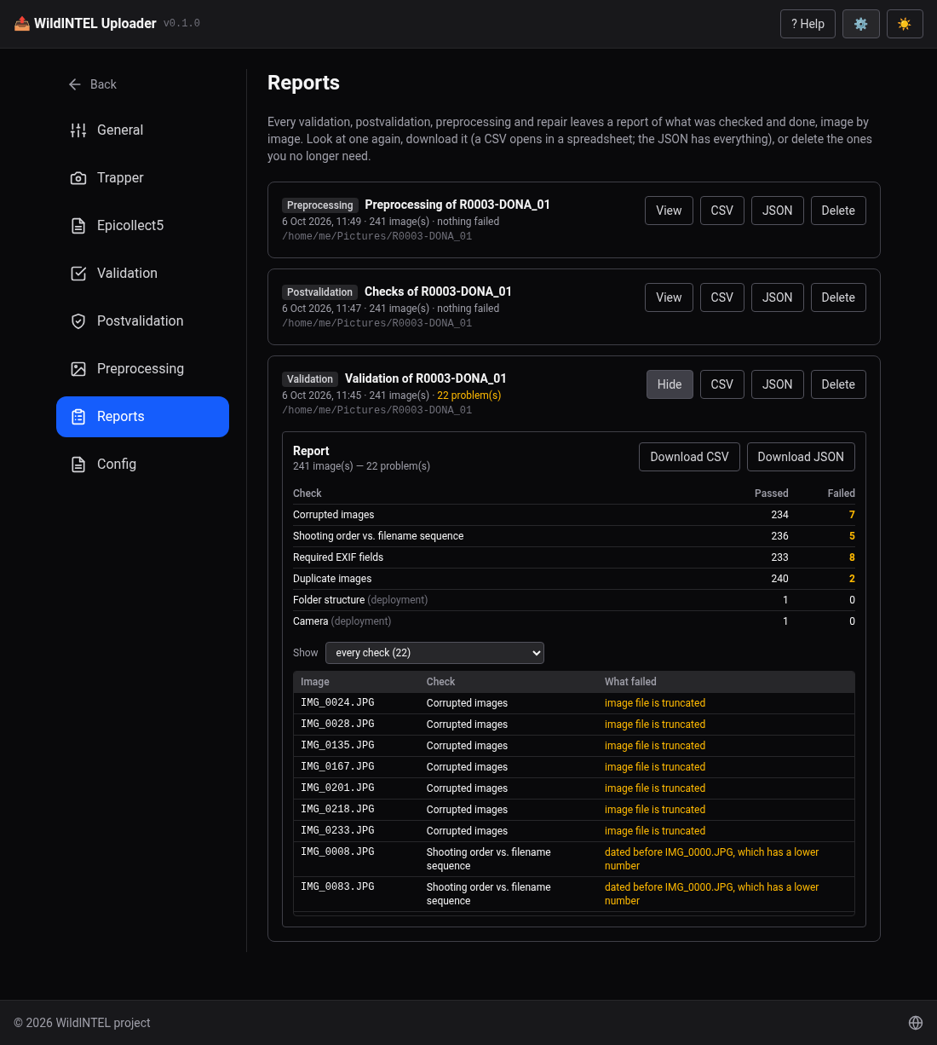The width and height of the screenshot is (937, 1045).
Task: Click IMG_0135.JPG in failures table
Action: (337, 746)
